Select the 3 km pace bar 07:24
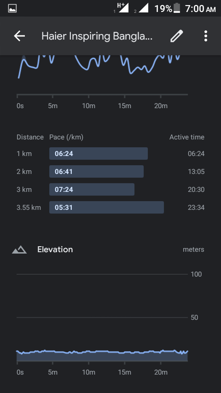This screenshot has height=393, width=221. coord(92,190)
